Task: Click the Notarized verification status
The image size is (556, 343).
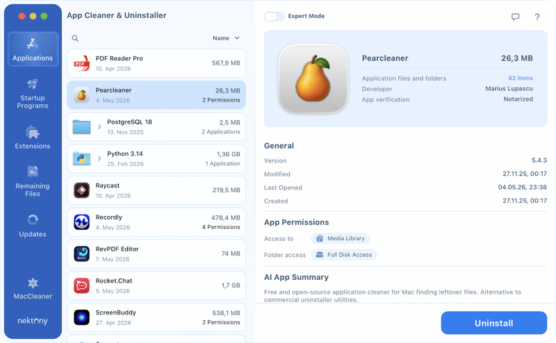Action: point(518,99)
